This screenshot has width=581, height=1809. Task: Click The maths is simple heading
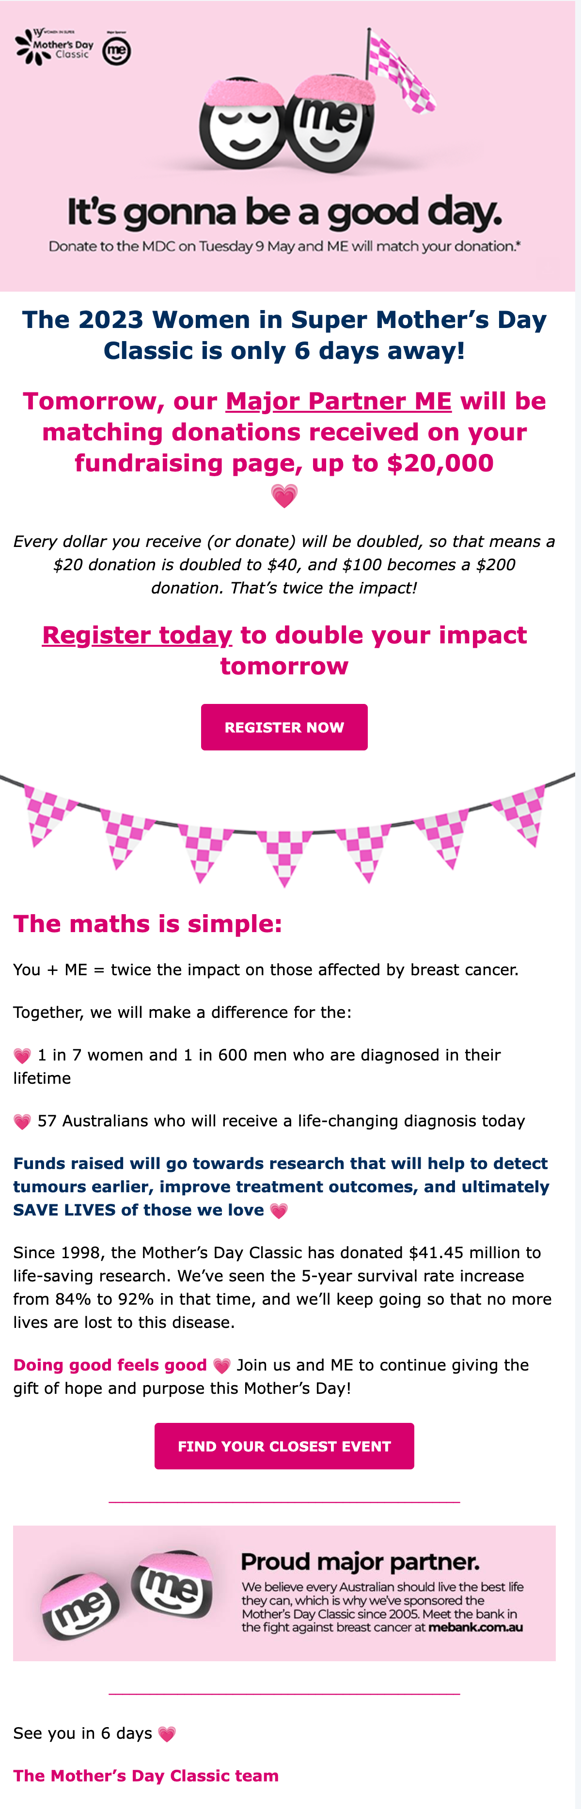pyautogui.click(x=147, y=923)
